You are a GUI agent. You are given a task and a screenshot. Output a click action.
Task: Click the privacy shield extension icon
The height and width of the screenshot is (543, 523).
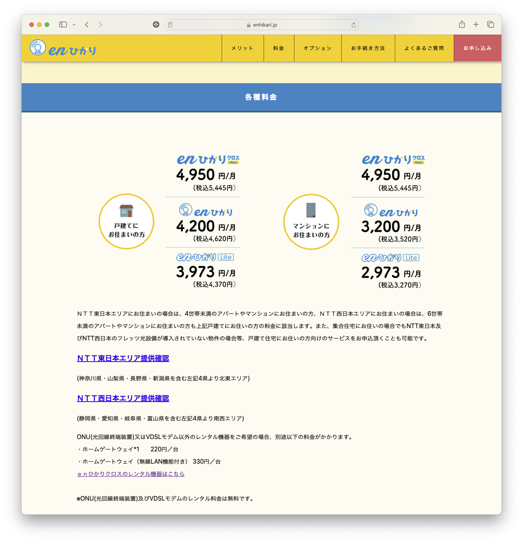click(156, 25)
